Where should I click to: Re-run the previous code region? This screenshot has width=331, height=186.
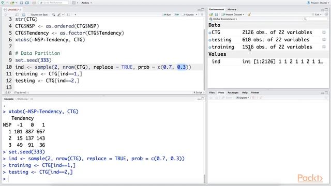[x=177, y=14]
